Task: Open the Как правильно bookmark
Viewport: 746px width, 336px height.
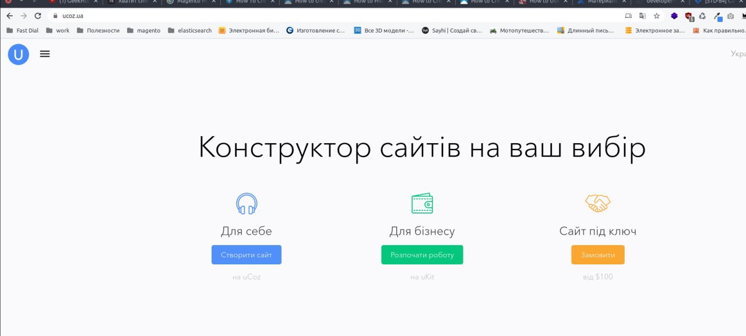Action: (719, 30)
